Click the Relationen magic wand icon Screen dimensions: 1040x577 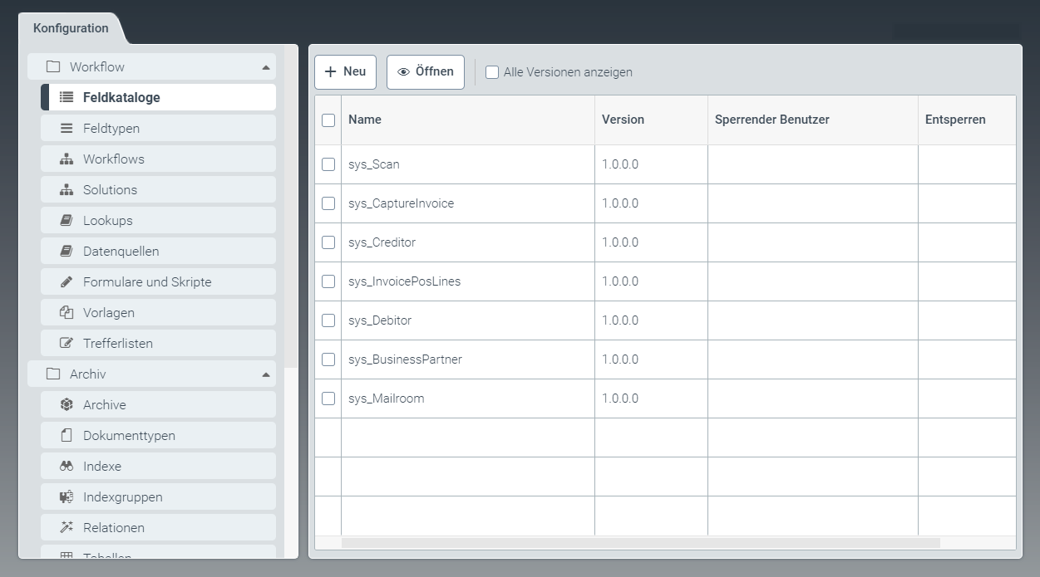click(67, 528)
